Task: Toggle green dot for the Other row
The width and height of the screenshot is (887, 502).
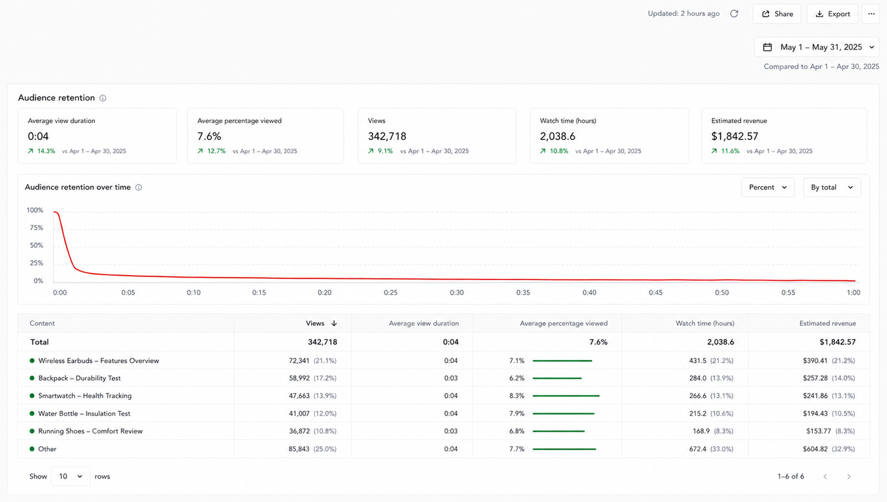Action: [32, 449]
